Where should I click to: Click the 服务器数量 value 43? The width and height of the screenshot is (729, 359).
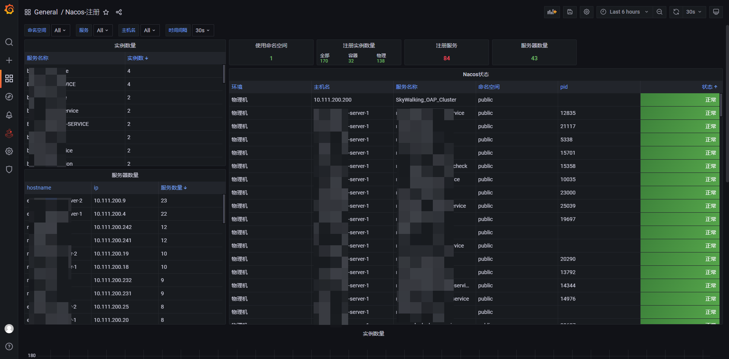[534, 58]
